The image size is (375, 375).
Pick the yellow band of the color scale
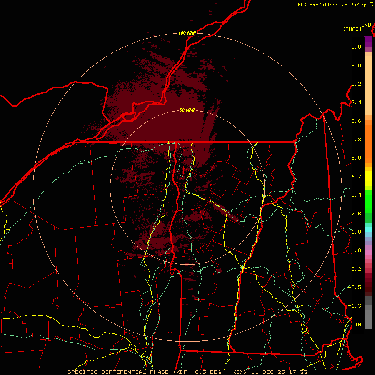(368, 178)
